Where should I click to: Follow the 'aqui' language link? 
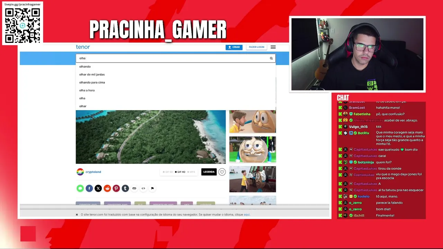coord(246,215)
